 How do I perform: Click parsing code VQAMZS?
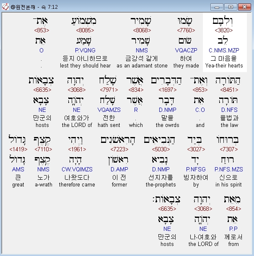(x=109, y=110)
